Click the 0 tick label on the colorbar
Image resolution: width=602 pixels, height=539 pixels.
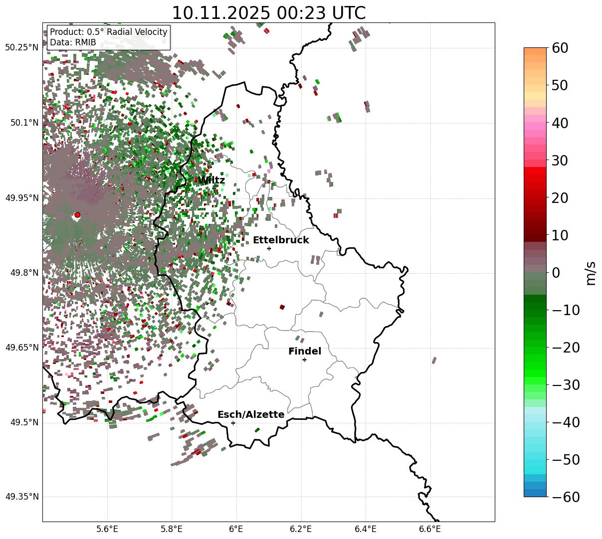point(555,272)
